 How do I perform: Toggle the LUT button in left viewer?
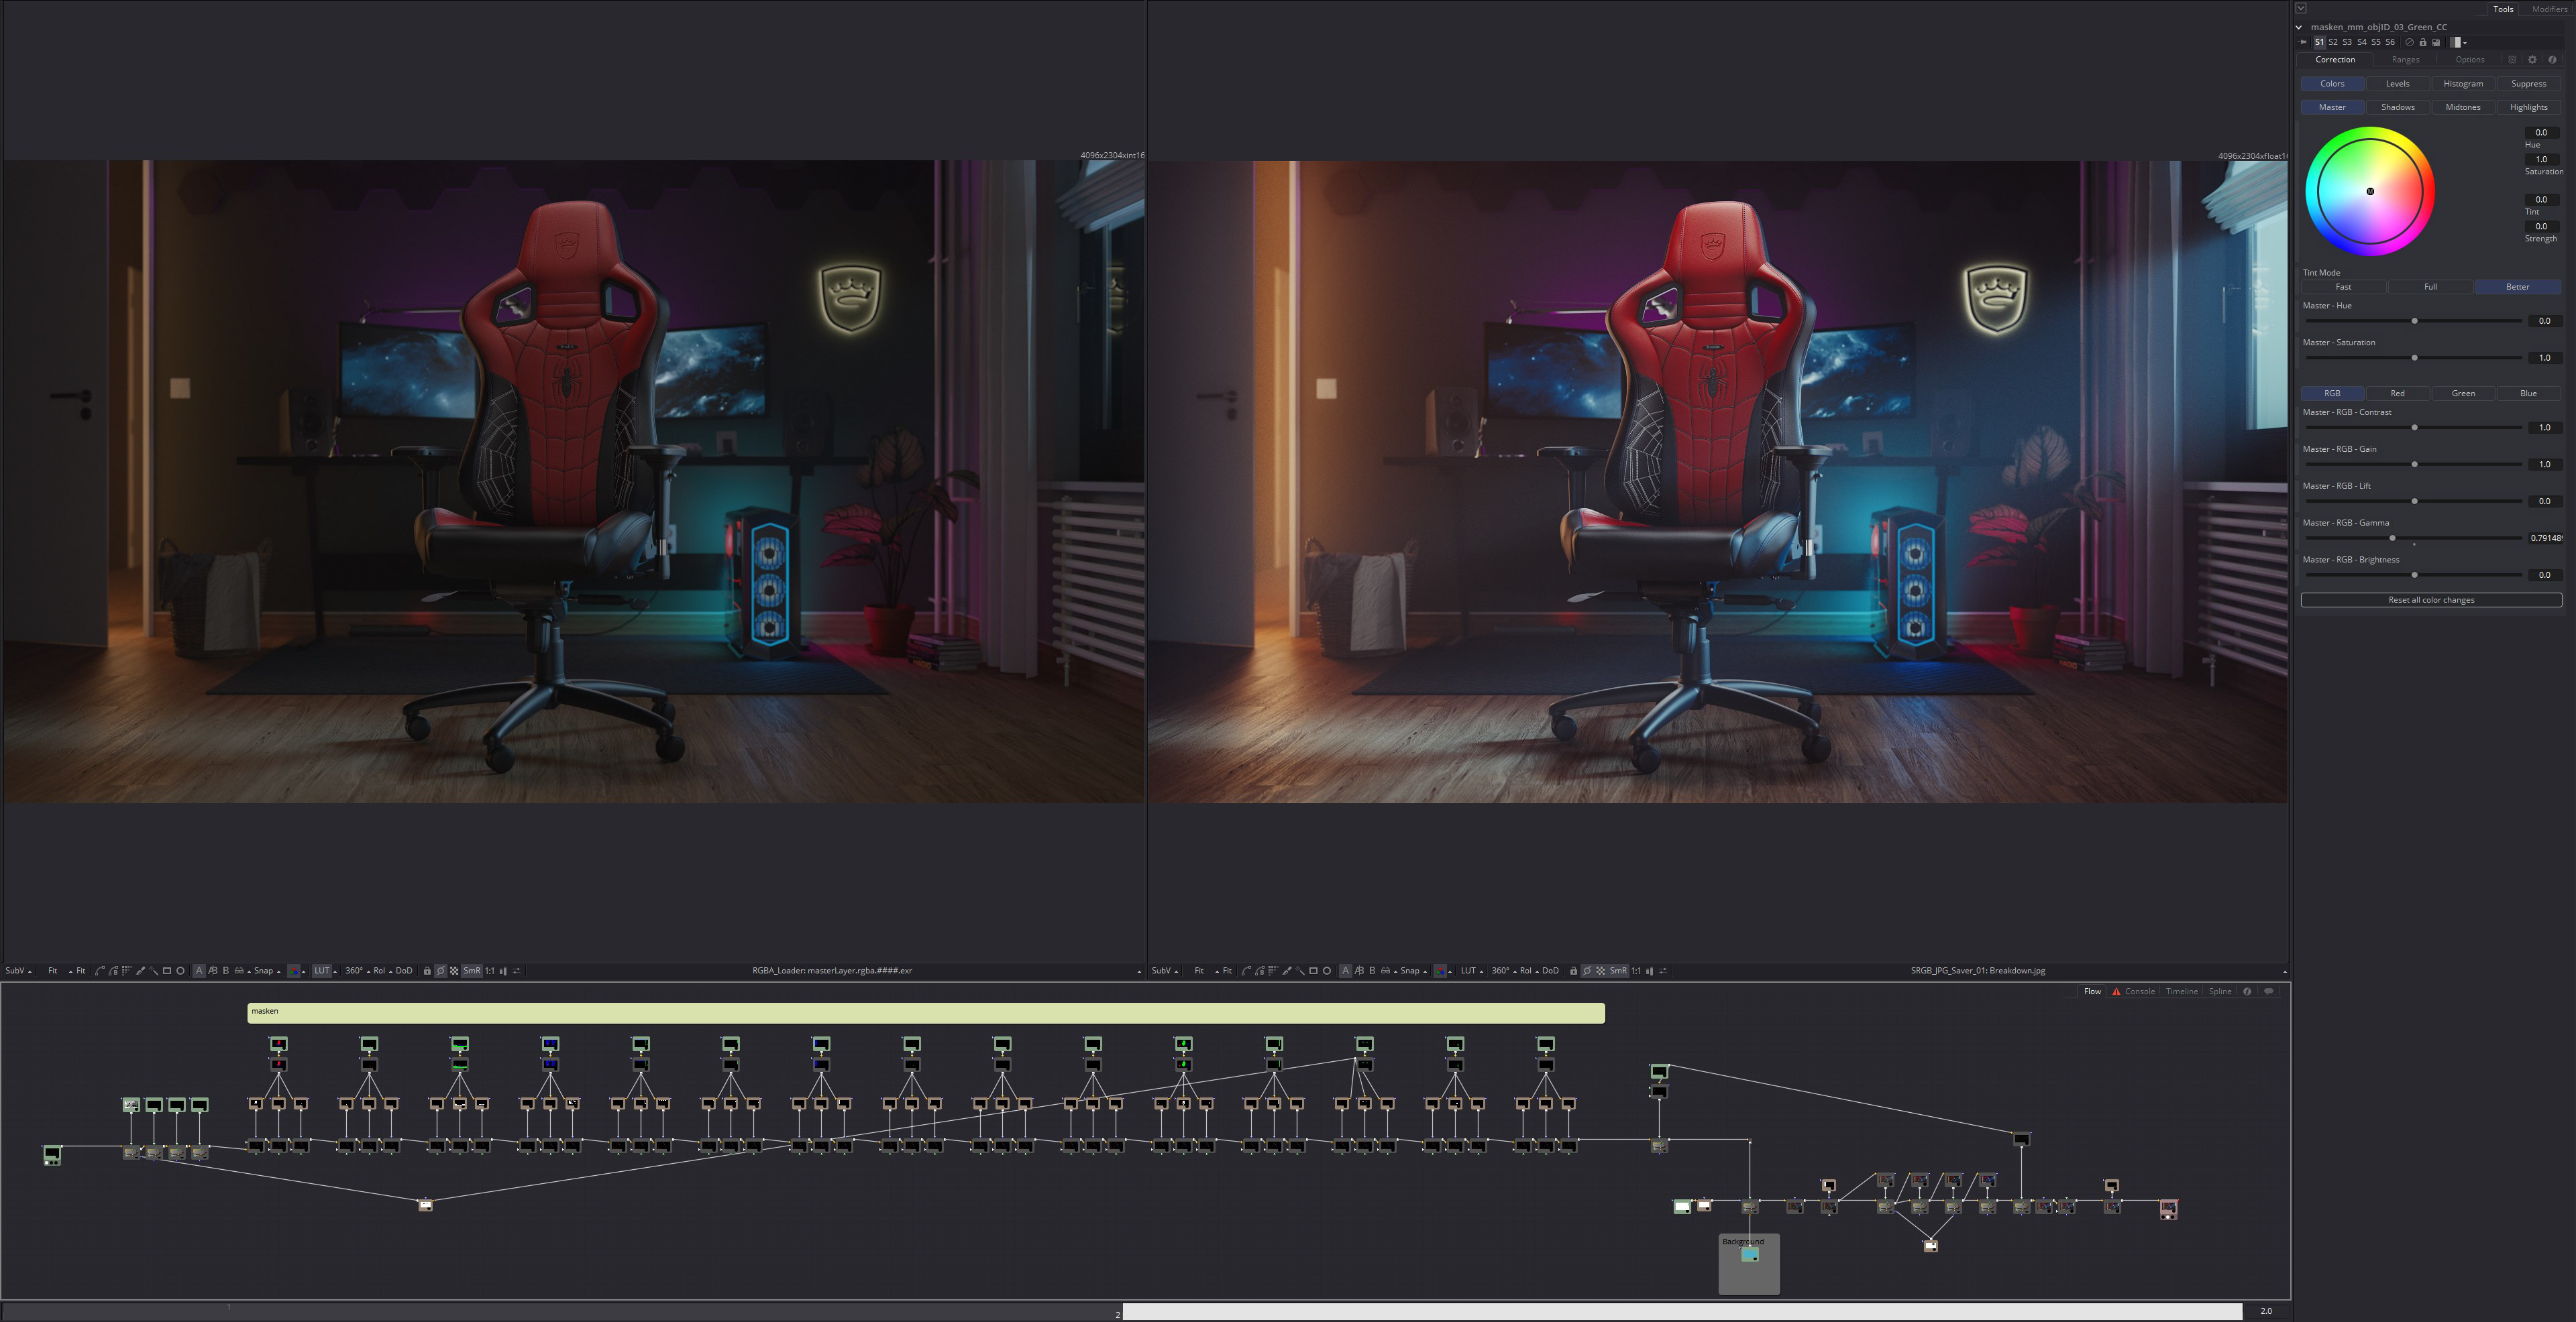click(322, 970)
